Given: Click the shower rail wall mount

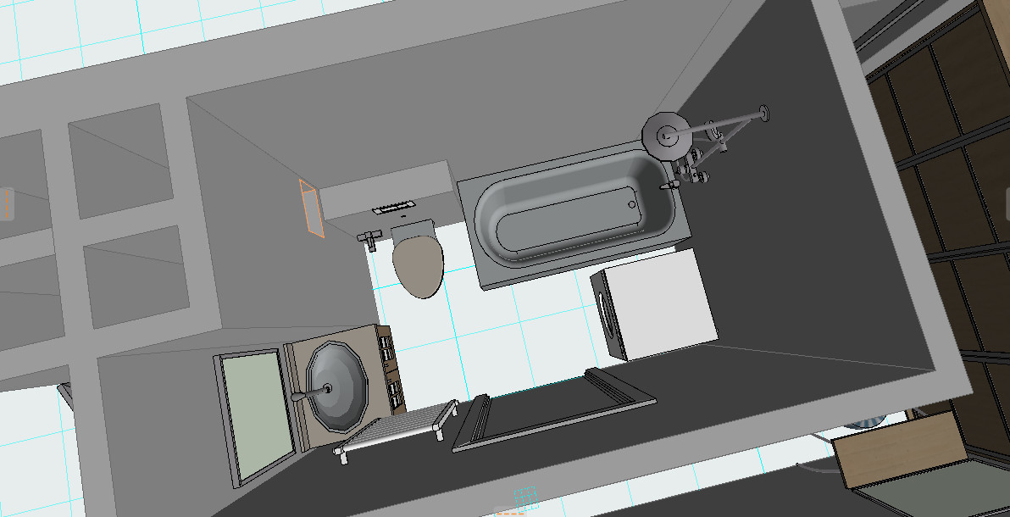Looking at the screenshot, I should tap(763, 111).
